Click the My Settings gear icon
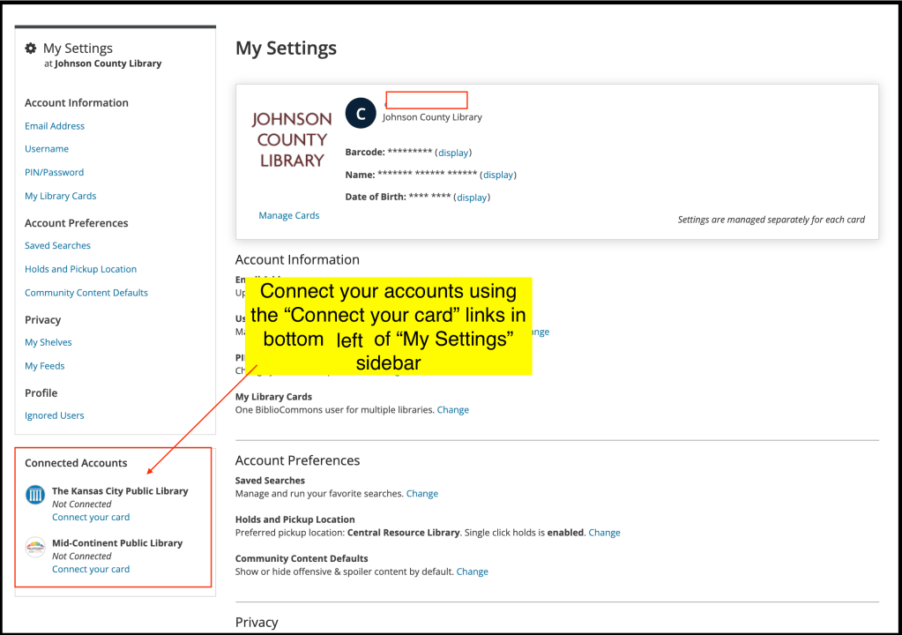 click(x=31, y=49)
